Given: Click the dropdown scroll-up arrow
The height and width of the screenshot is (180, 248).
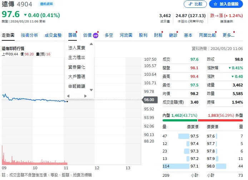Looking at the screenshot, I should [x=91, y=44].
